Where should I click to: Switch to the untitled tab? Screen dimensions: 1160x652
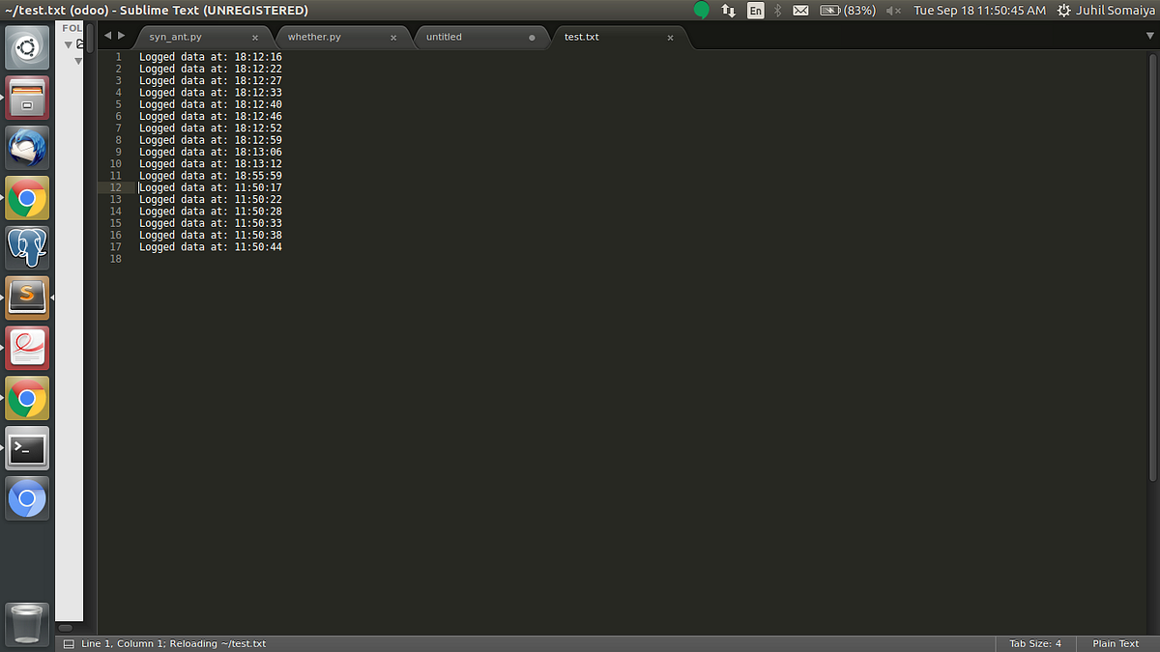pyautogui.click(x=444, y=37)
